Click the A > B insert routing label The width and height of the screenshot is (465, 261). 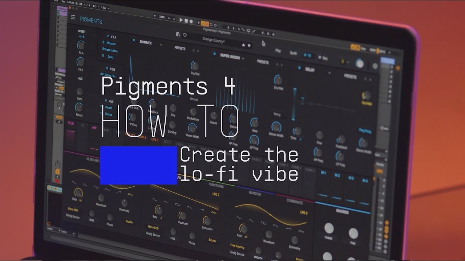tap(82, 37)
